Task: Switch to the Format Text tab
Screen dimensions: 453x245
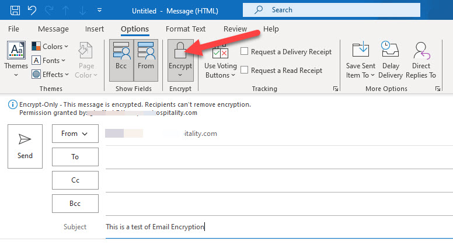Action: (186, 29)
